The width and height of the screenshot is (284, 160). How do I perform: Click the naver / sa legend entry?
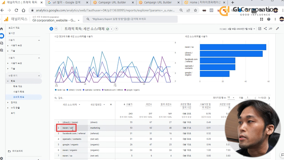60,90
